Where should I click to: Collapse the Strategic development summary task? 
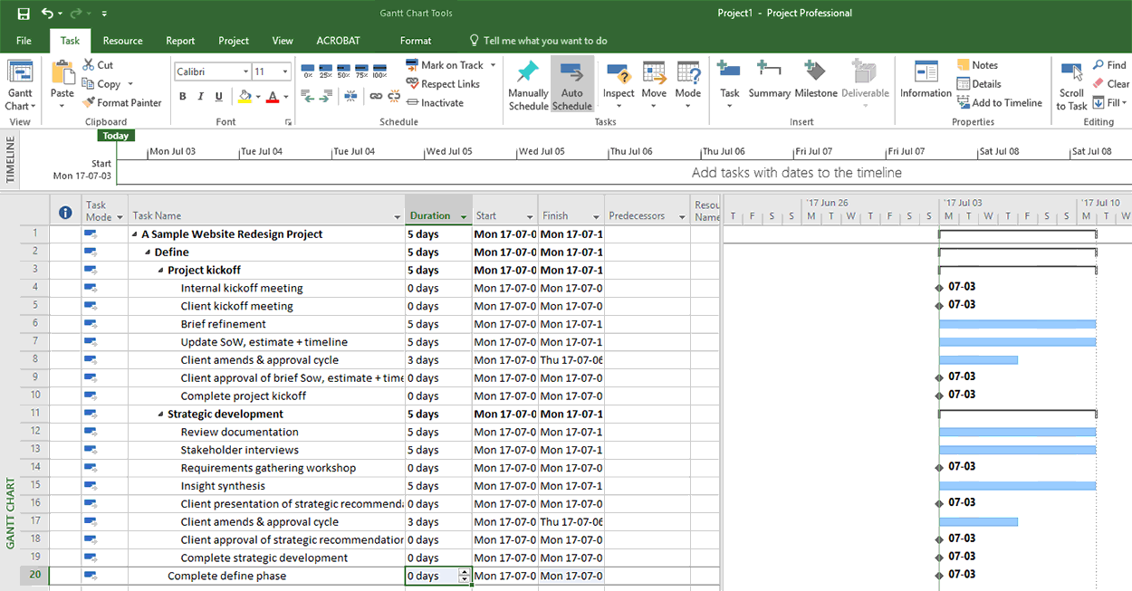point(161,415)
